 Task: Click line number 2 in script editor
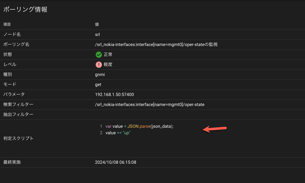point(101,133)
